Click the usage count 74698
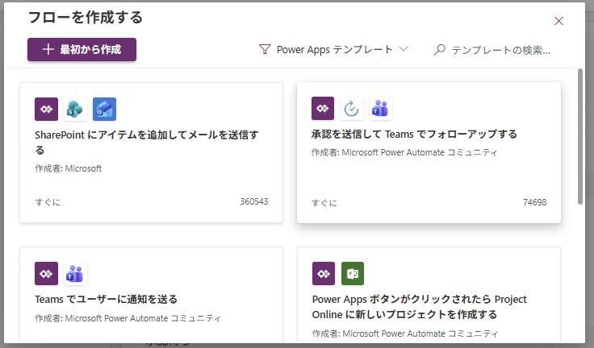Viewport: 594px width, 348px height. coord(534,202)
